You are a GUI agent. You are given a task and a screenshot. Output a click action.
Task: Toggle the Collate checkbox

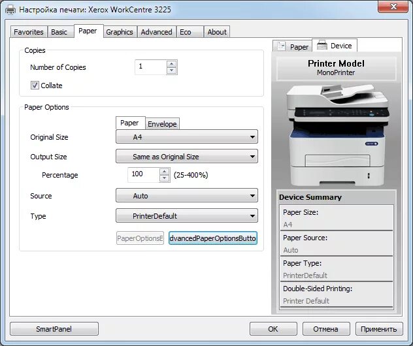click(x=35, y=86)
